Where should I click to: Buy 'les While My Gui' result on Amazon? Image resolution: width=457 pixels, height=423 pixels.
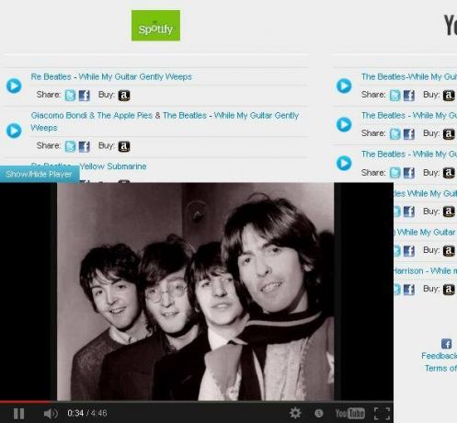click(449, 211)
